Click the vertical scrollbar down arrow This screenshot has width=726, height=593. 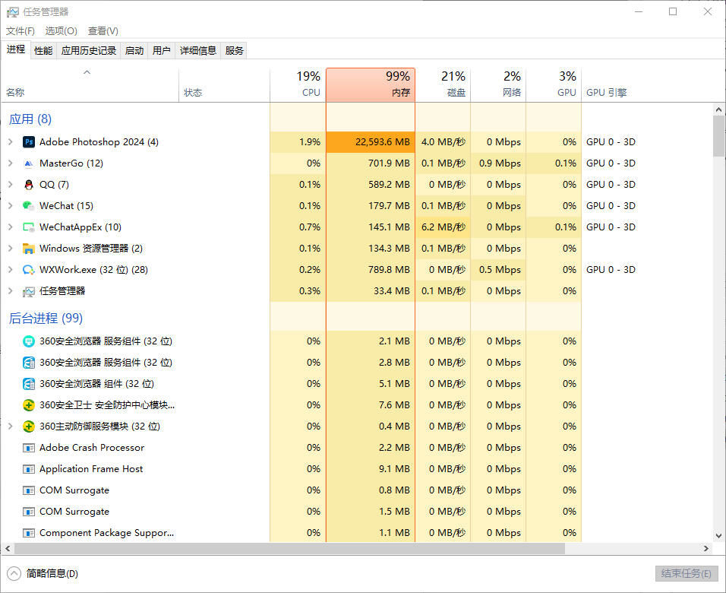[718, 536]
